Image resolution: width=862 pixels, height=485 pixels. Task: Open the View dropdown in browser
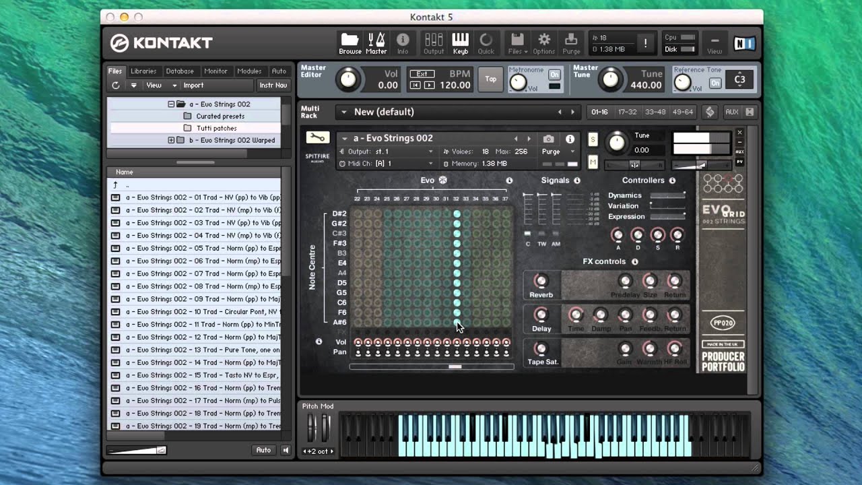tap(162, 86)
